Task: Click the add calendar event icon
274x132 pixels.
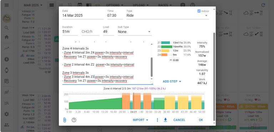Action: pos(80,5)
